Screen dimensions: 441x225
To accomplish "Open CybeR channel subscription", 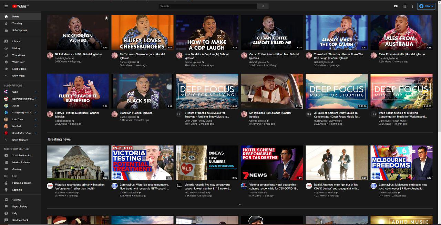I will pos(21,92).
